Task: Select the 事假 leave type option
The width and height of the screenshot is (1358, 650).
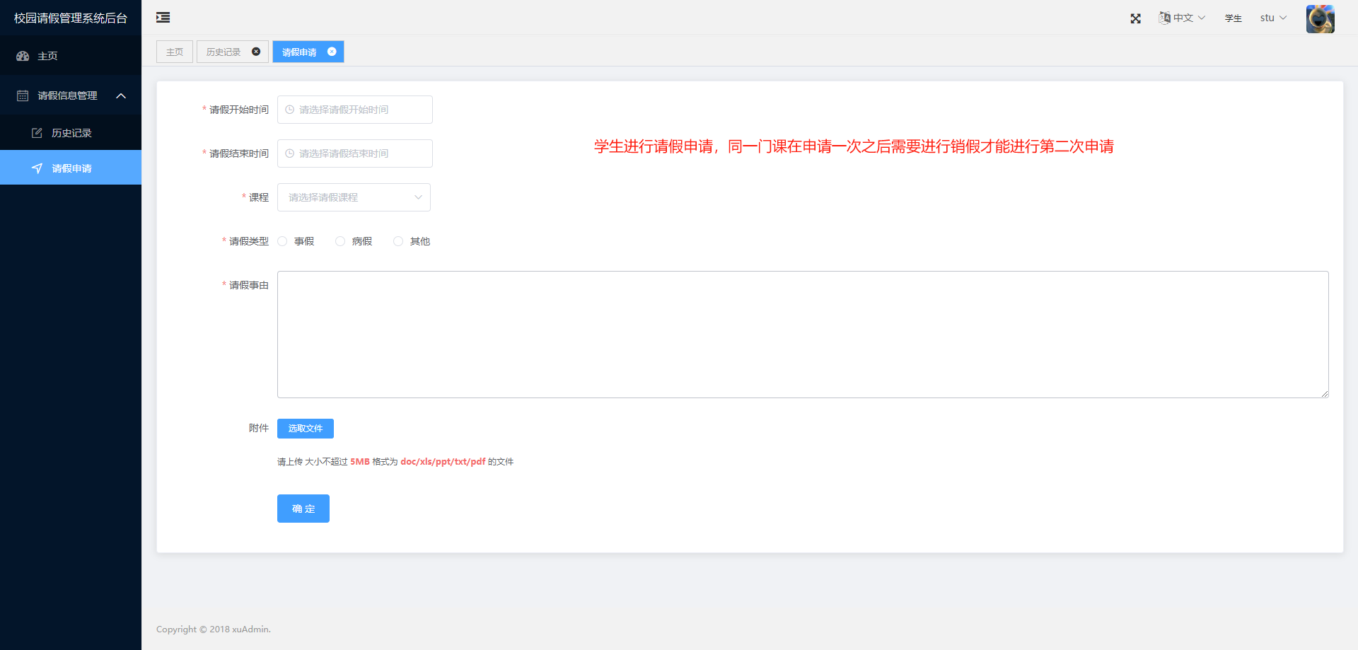Action: tap(283, 240)
